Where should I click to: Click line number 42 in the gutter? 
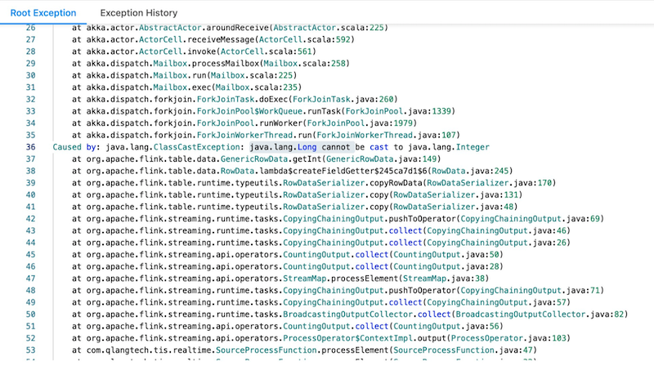30,219
